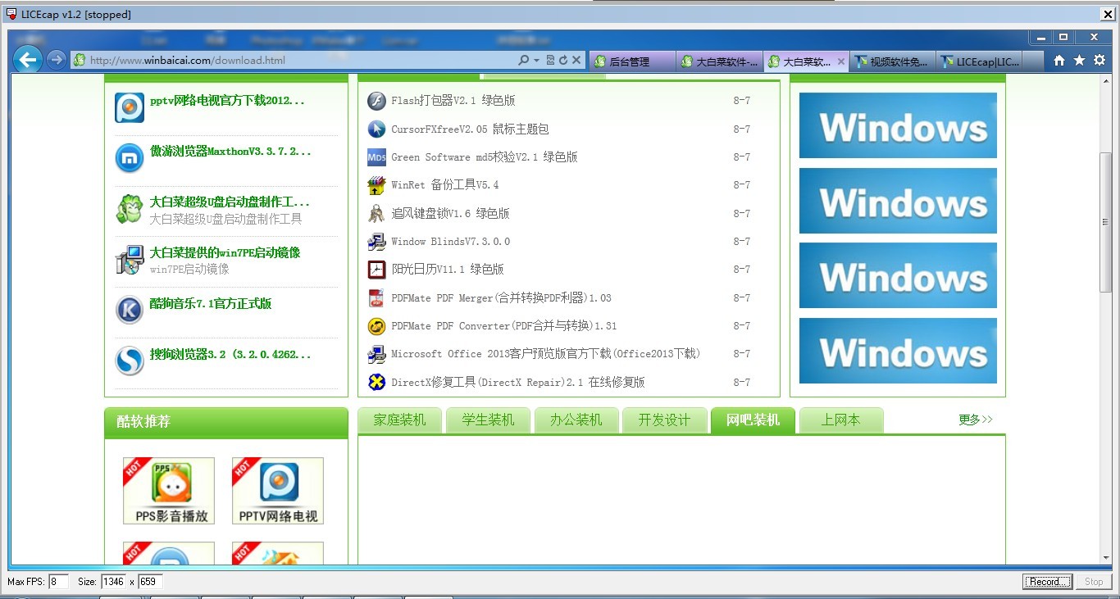This screenshot has width=1120, height=599.
Task: Click the refresh page icon
Action: pos(563,61)
